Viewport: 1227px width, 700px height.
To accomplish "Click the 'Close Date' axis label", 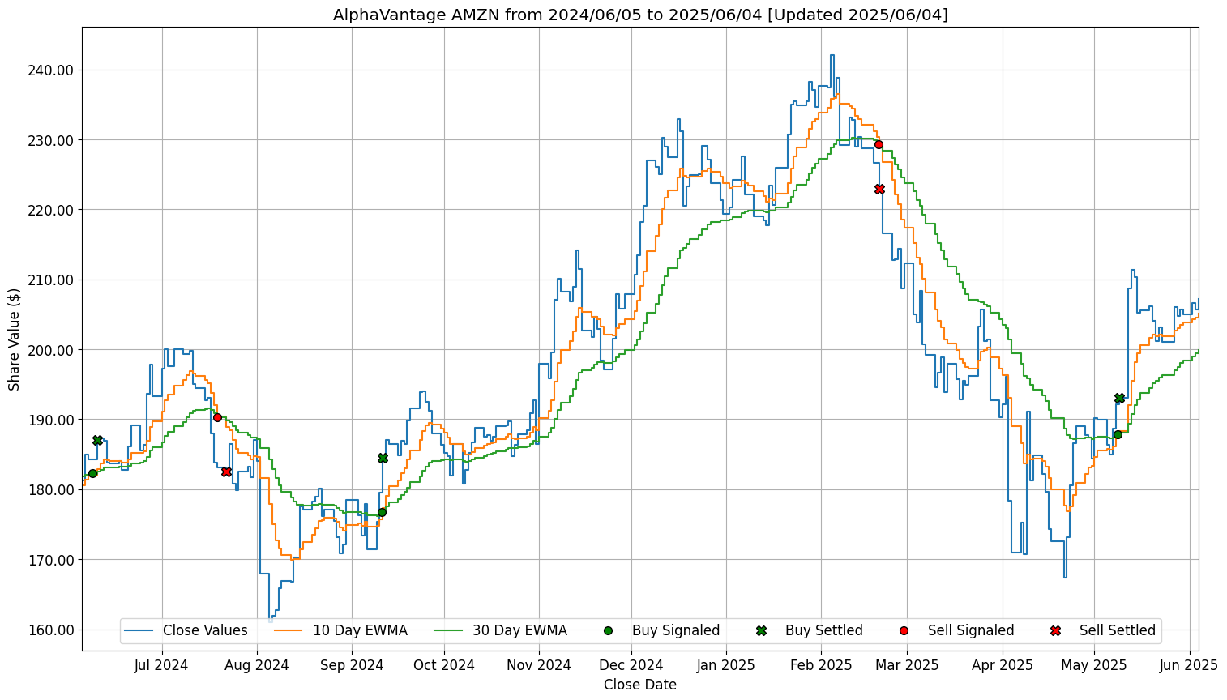I will click(640, 685).
